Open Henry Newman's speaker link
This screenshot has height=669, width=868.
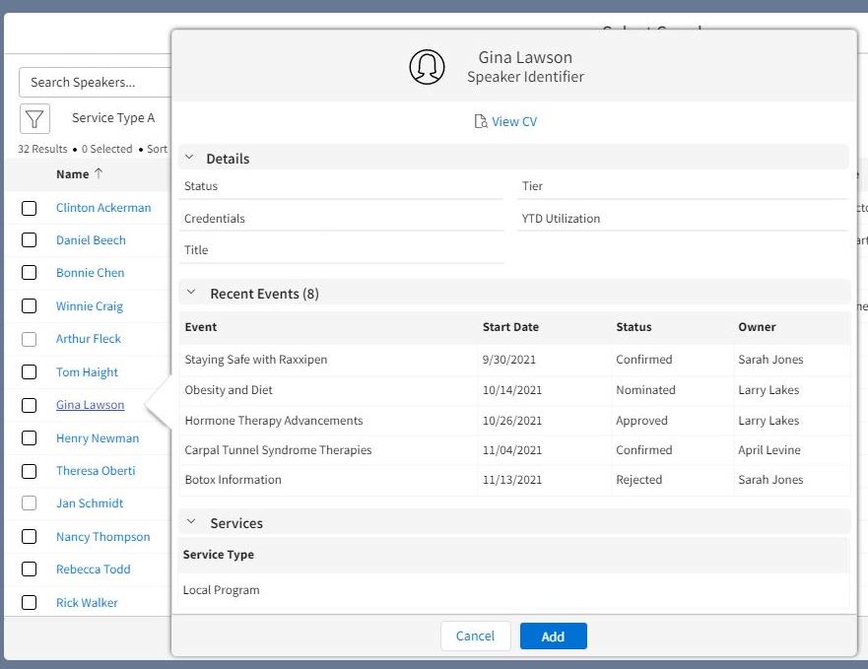(x=98, y=438)
